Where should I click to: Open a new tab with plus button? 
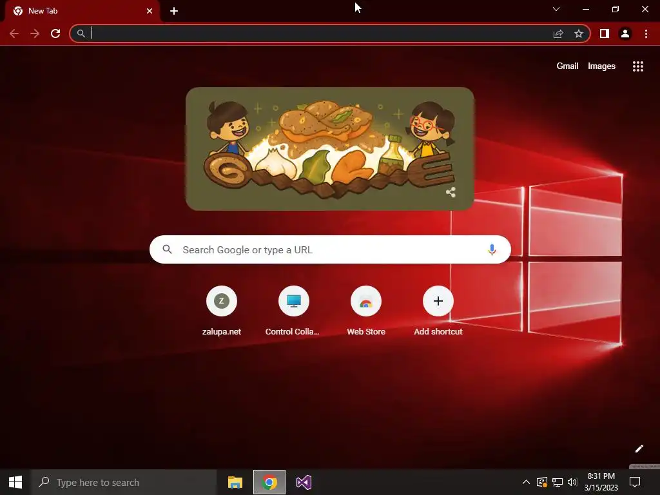pyautogui.click(x=174, y=11)
